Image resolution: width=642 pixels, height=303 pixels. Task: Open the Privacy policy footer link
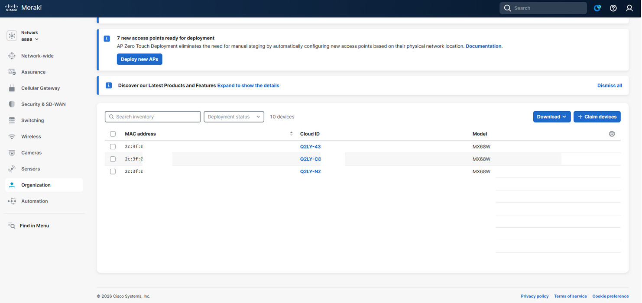[x=535, y=297]
